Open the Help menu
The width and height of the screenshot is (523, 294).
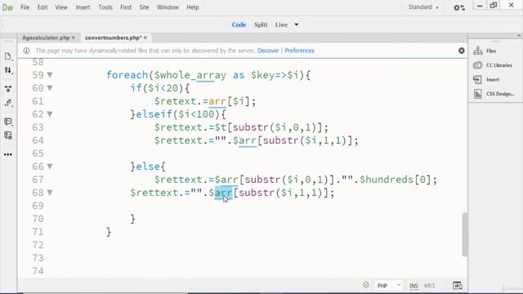pos(193,7)
